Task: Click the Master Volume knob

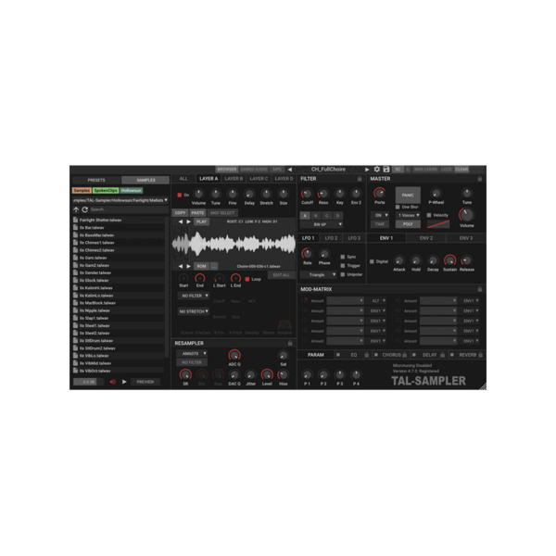Action: (467, 215)
